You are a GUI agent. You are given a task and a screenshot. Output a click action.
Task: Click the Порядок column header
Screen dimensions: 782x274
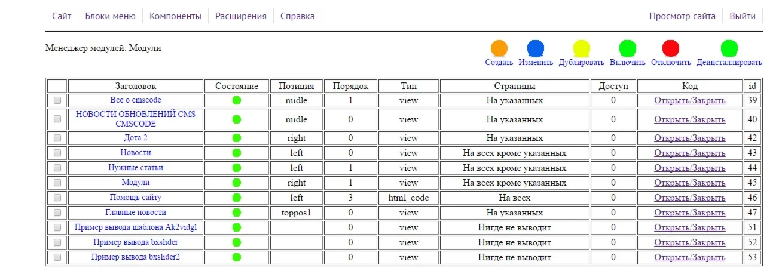pyautogui.click(x=355, y=87)
